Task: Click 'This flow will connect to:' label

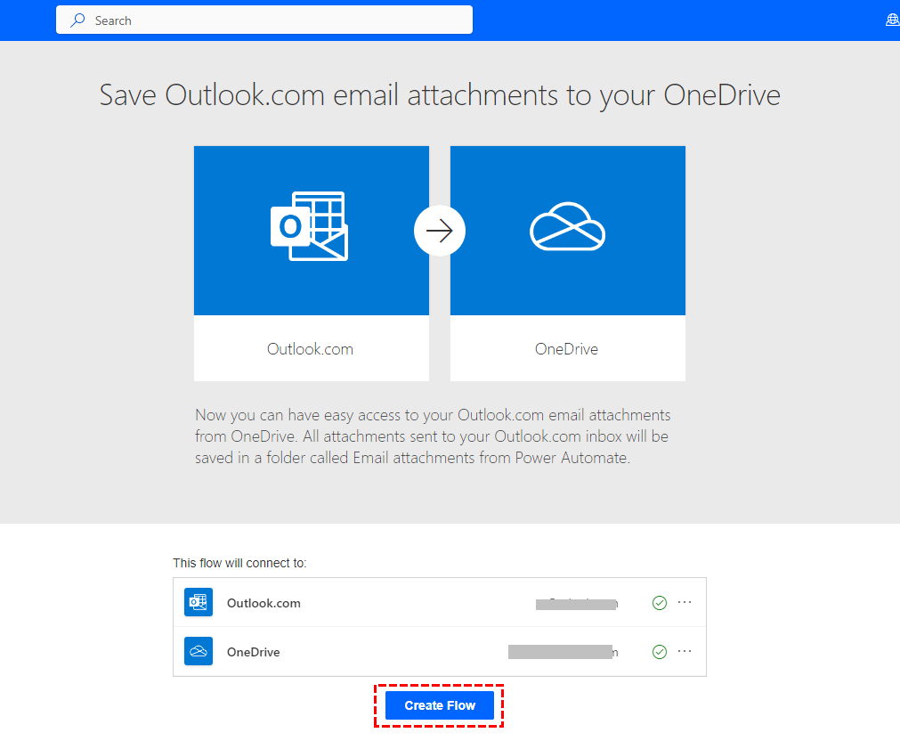Action: point(240,563)
